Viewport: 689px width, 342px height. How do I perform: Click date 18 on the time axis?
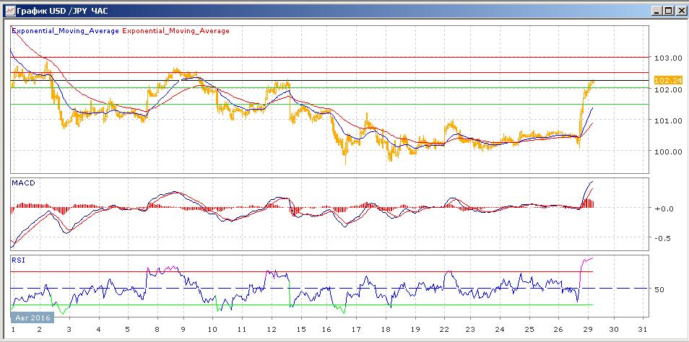(x=386, y=330)
